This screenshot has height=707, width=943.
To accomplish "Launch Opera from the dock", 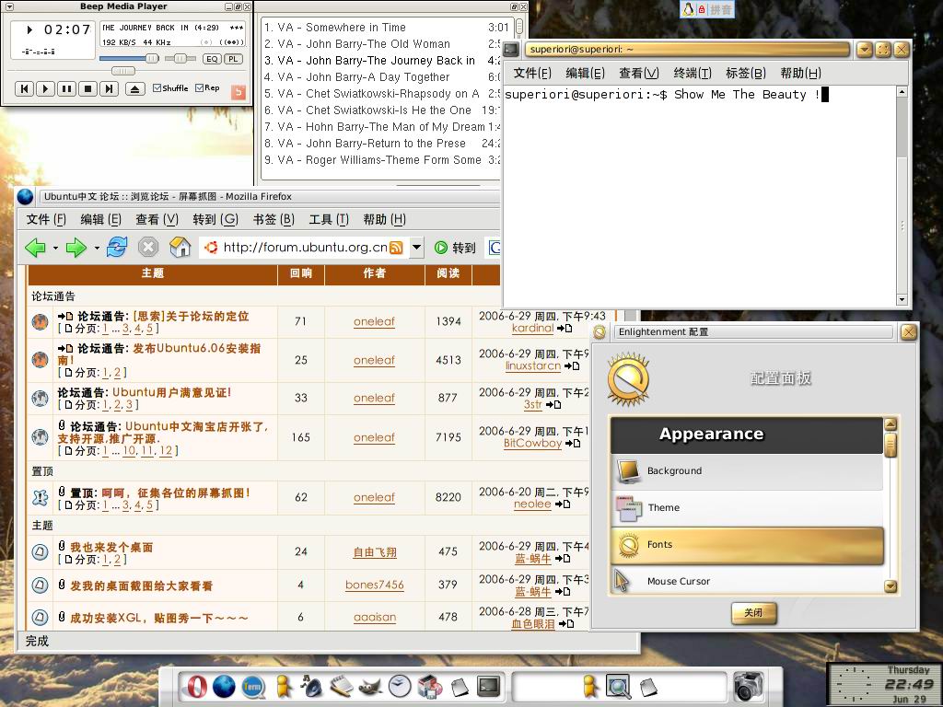I will 197,686.
